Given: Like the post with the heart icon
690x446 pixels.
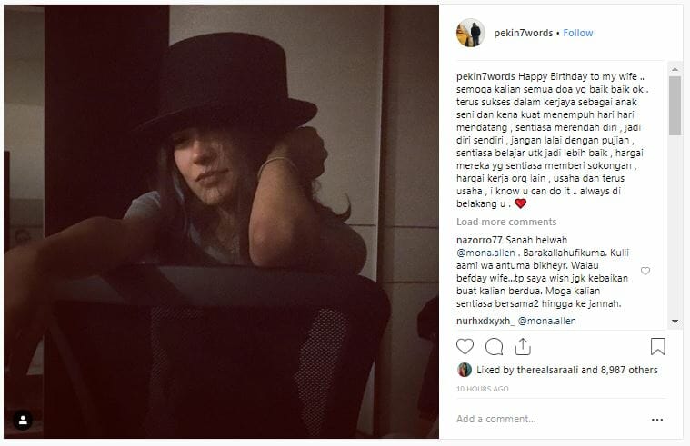Looking at the screenshot, I should (x=465, y=346).
